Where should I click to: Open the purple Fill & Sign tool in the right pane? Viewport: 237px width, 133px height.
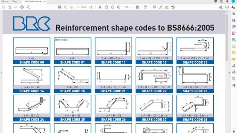tap(234, 66)
